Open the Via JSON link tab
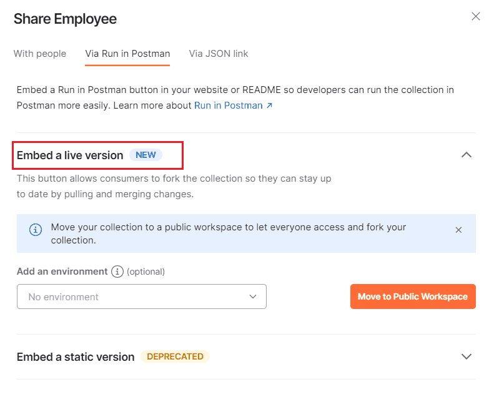Image resolution: width=494 pixels, height=397 pixels. click(219, 54)
